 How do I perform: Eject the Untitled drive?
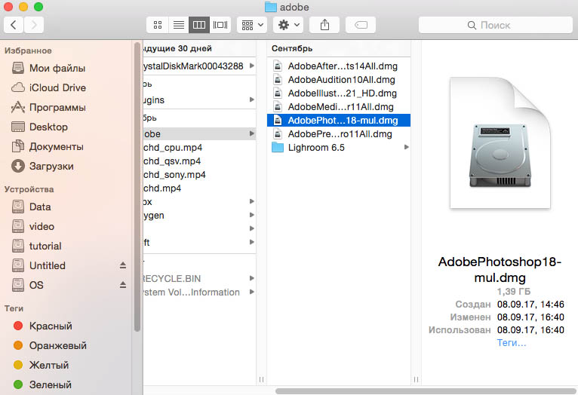(x=123, y=265)
